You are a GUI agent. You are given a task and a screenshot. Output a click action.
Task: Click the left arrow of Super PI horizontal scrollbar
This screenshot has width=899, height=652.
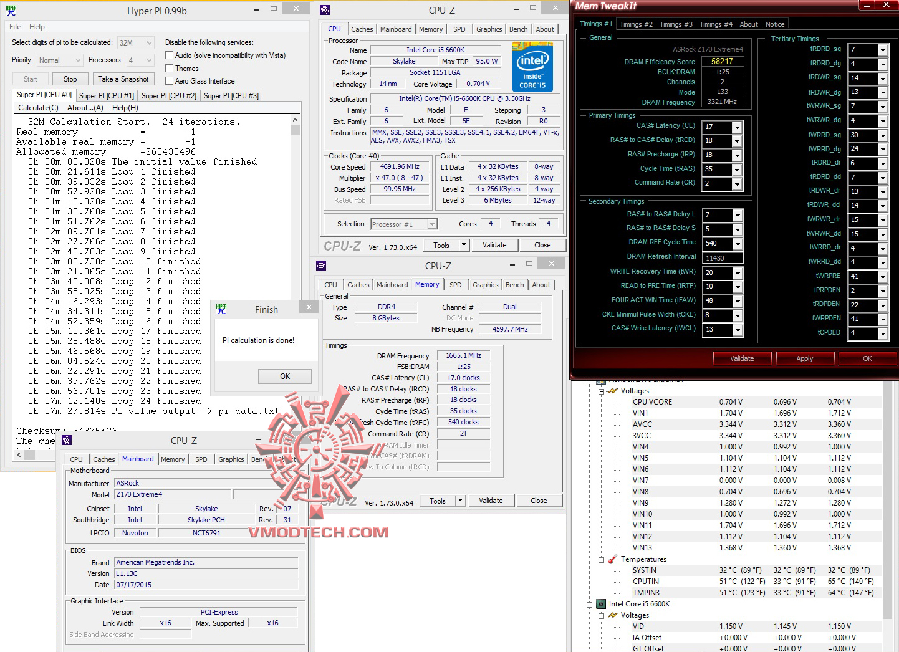coord(19,455)
